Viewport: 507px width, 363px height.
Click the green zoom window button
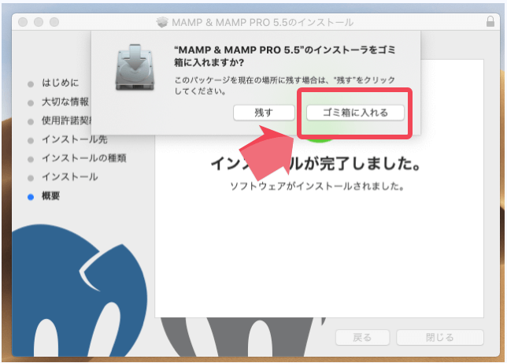(x=54, y=22)
